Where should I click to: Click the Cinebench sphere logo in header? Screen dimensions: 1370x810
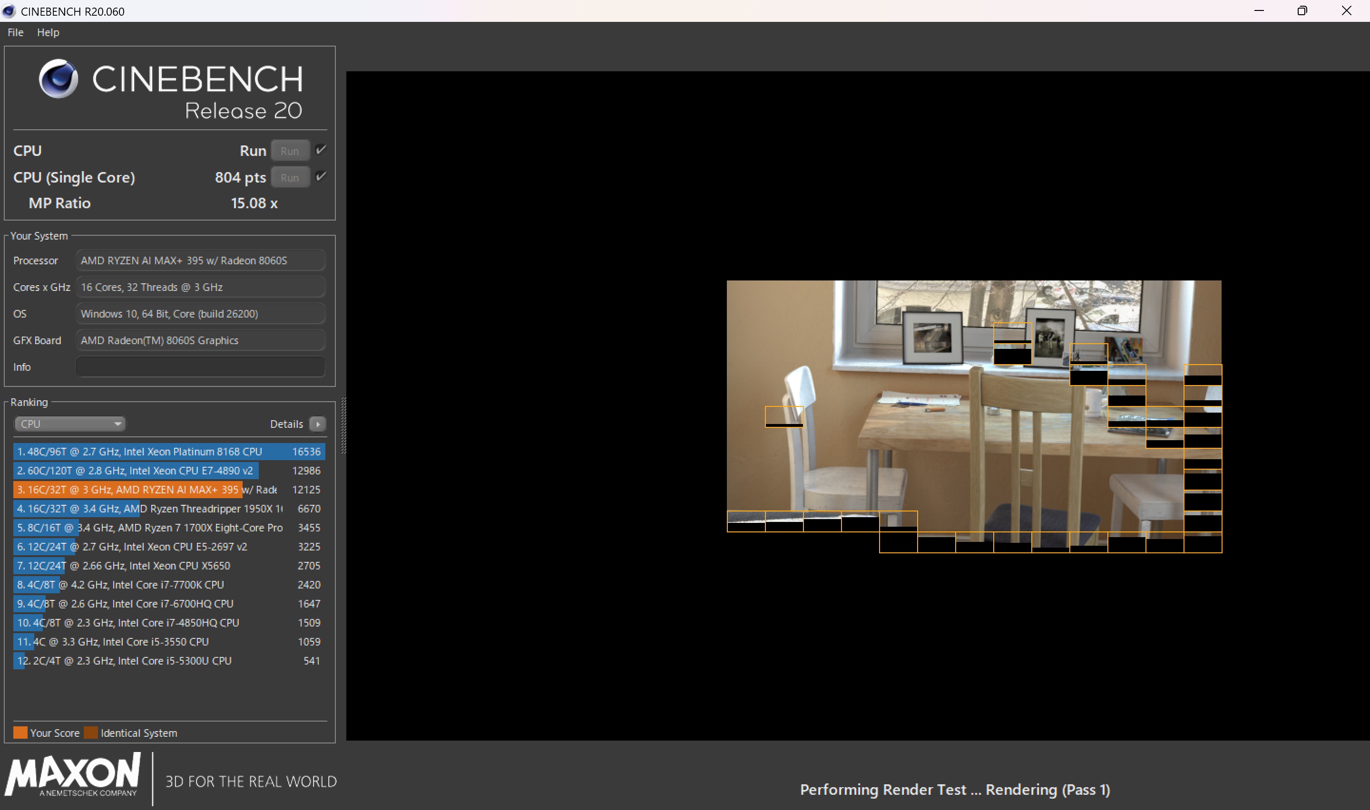tap(59, 78)
